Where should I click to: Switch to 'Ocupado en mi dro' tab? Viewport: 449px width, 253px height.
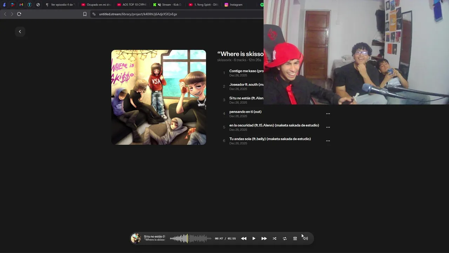click(x=96, y=5)
